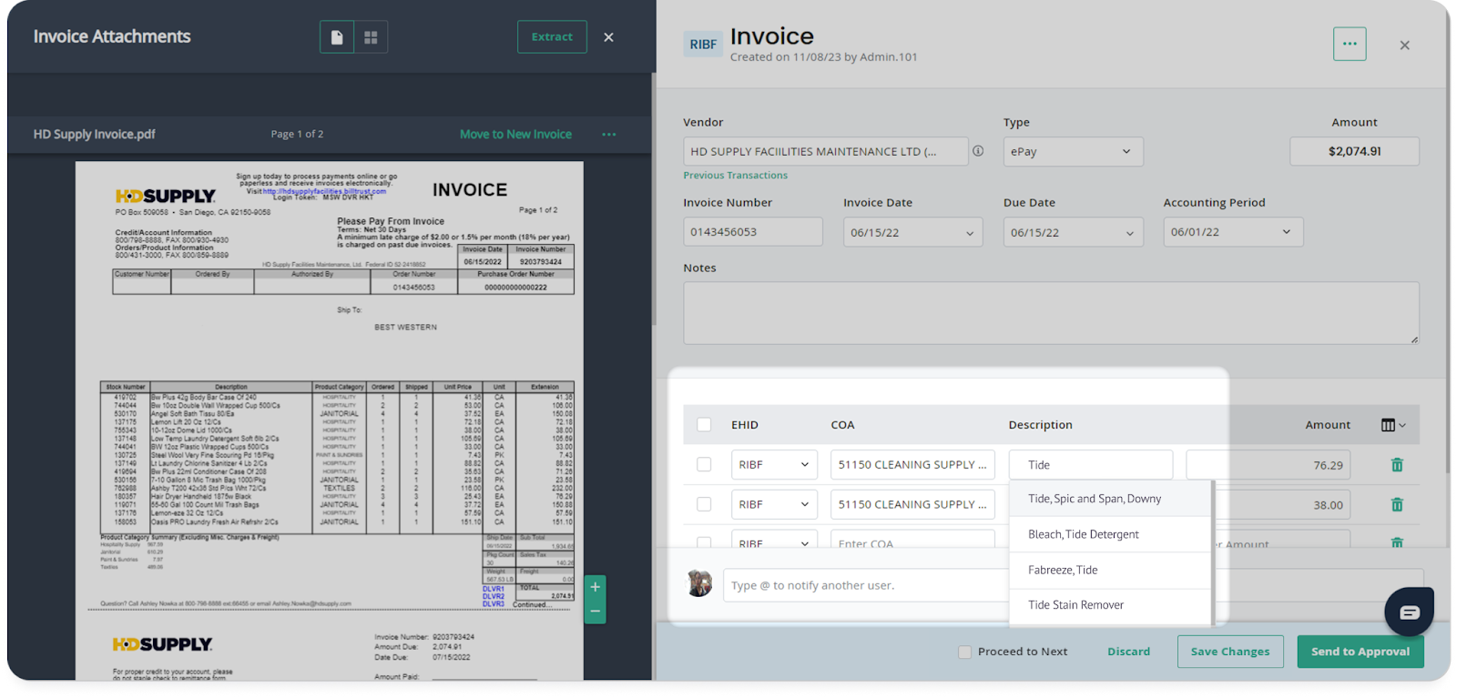Select 'Bleach, Tide Detergent' suggestion
Viewport: 1457px width, 698px height.
1083,534
